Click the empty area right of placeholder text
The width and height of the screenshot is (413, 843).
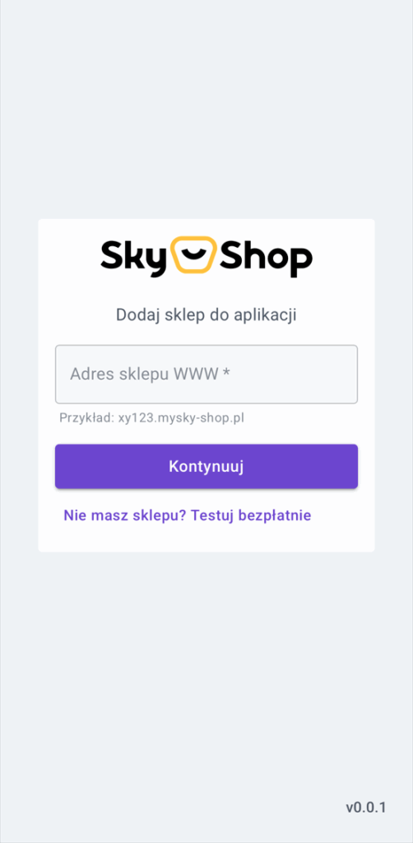click(x=293, y=375)
